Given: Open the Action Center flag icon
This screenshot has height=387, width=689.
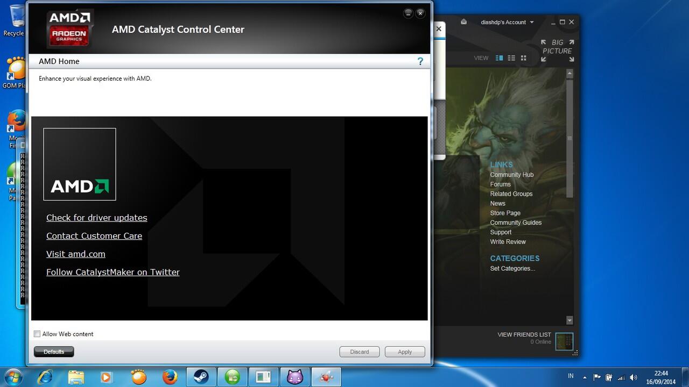Looking at the screenshot, I should (597, 377).
